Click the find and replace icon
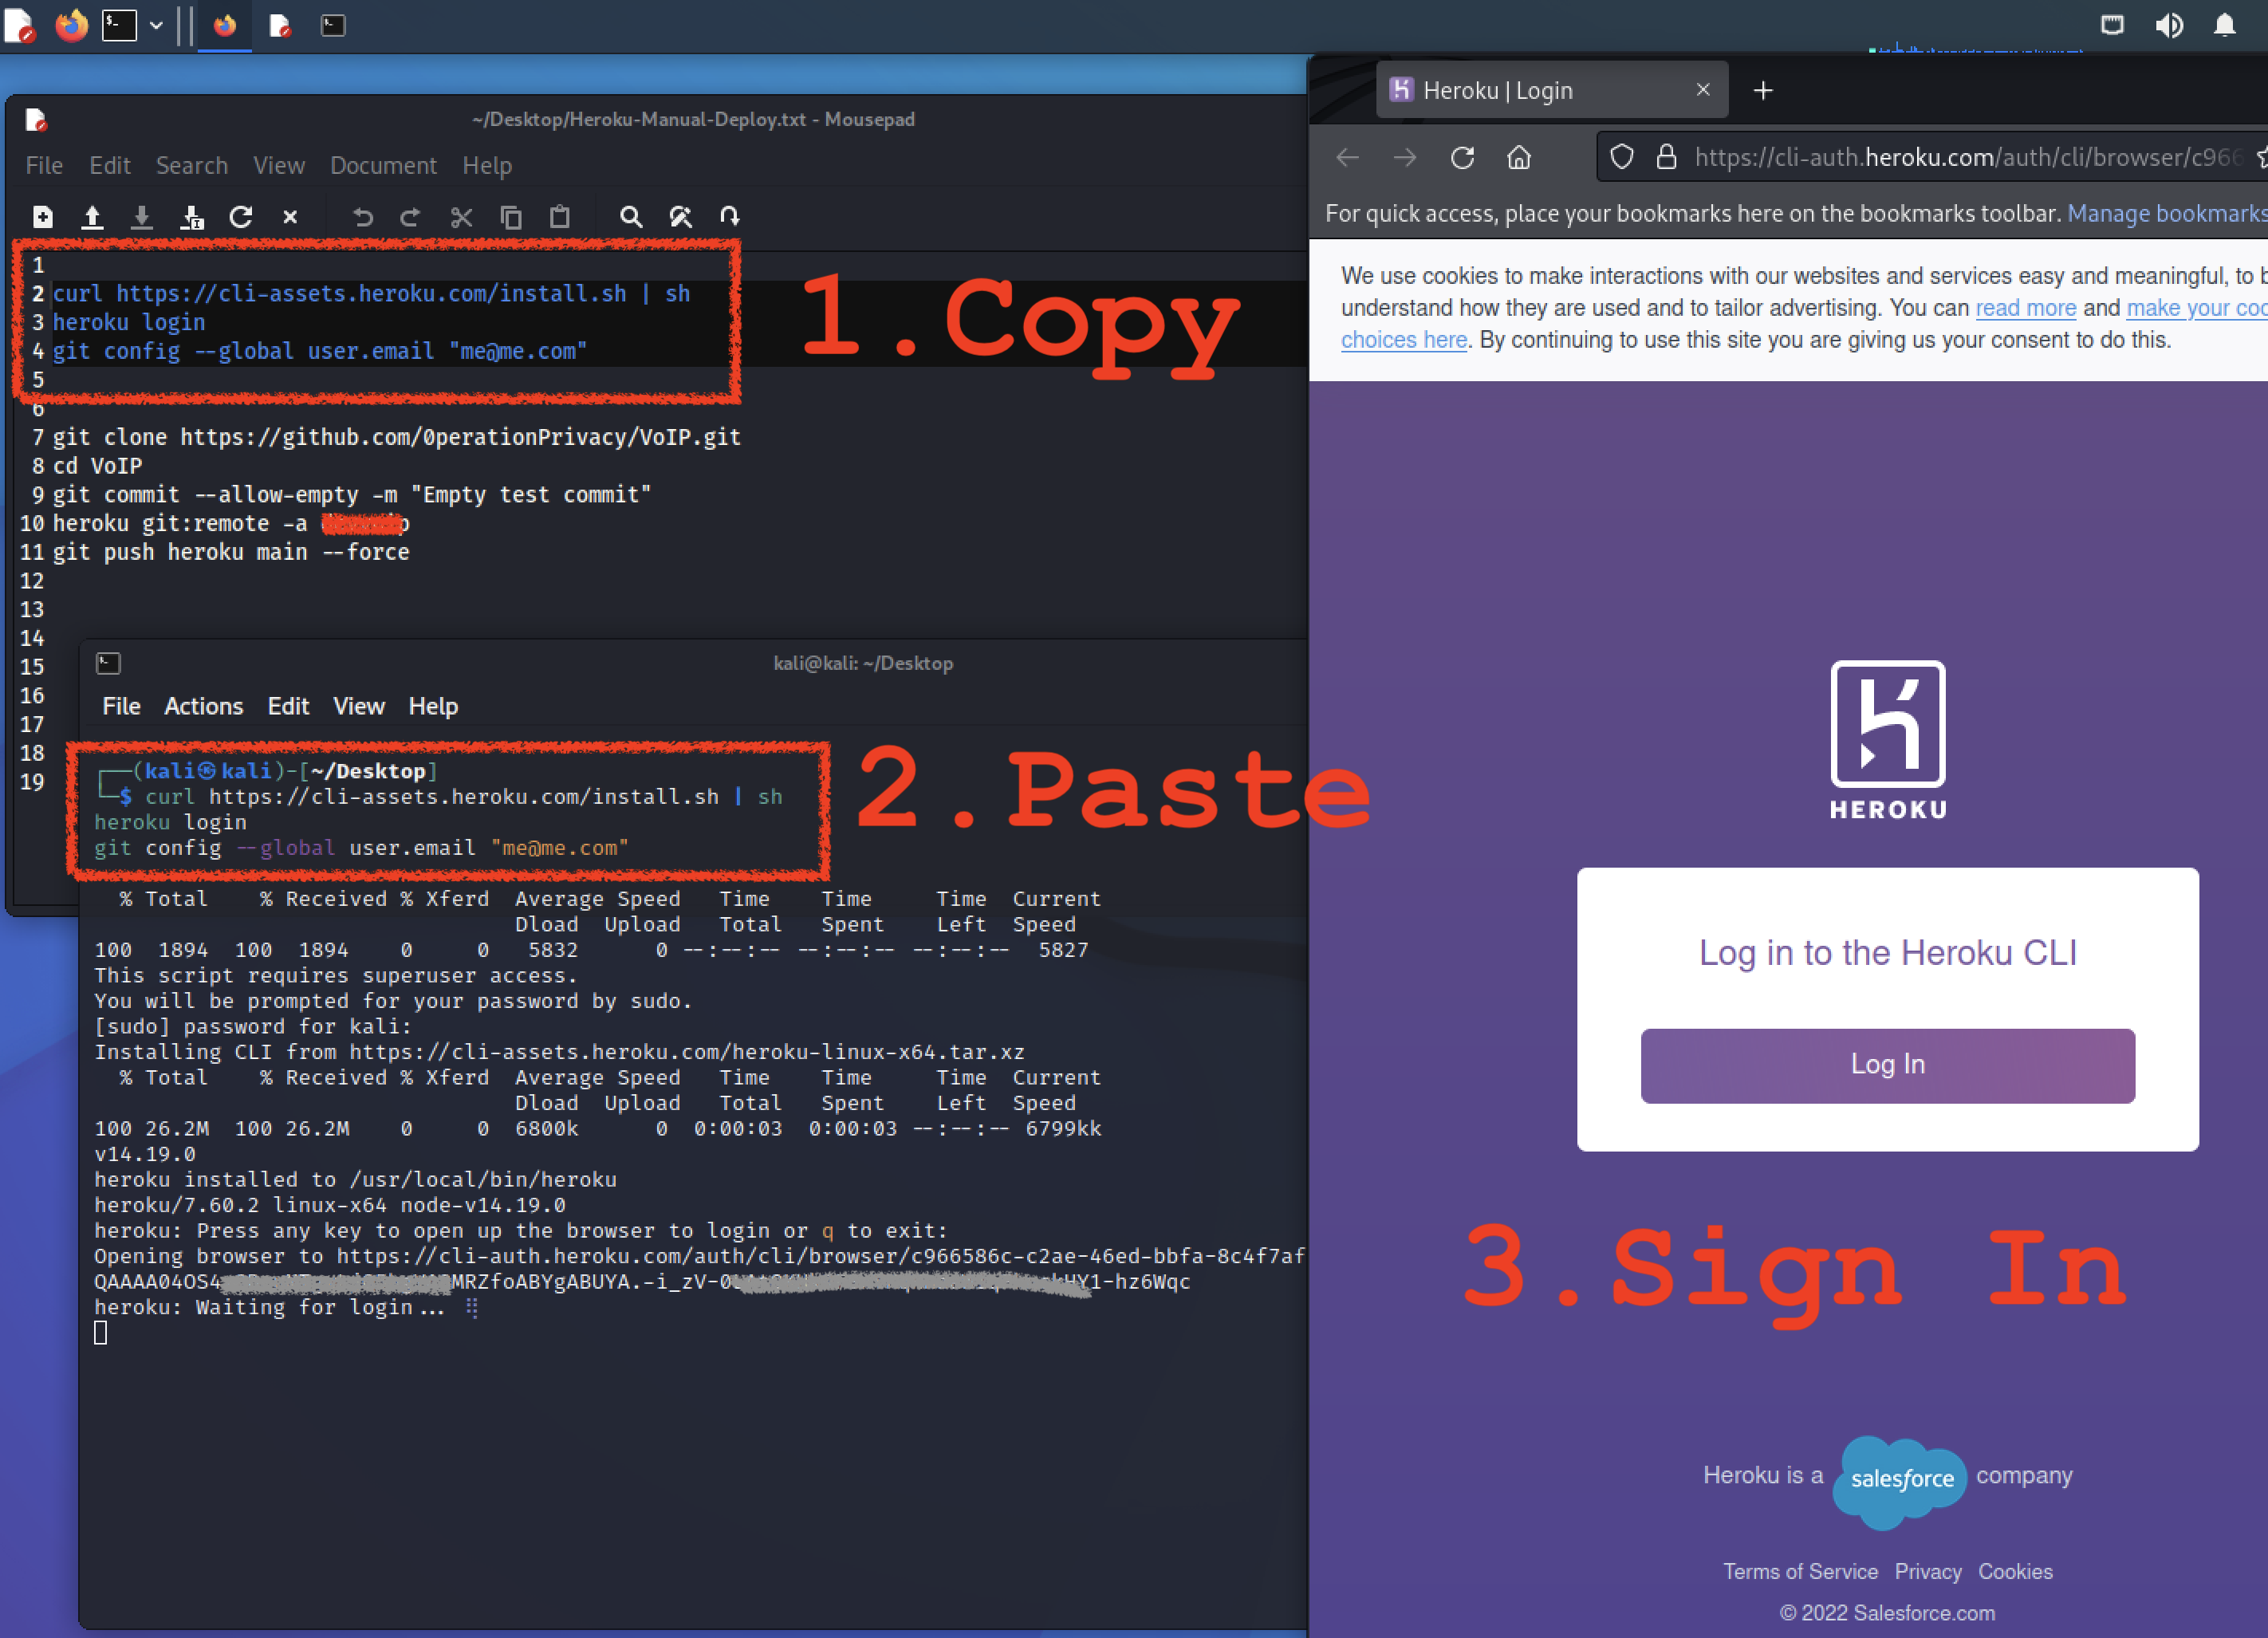 [681, 217]
